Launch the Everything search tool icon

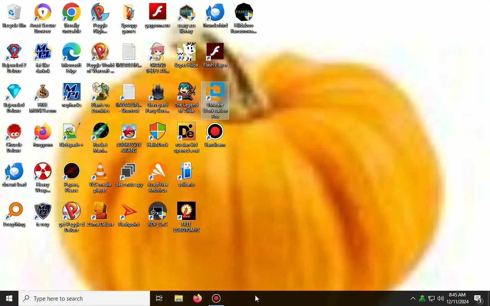coord(14,215)
